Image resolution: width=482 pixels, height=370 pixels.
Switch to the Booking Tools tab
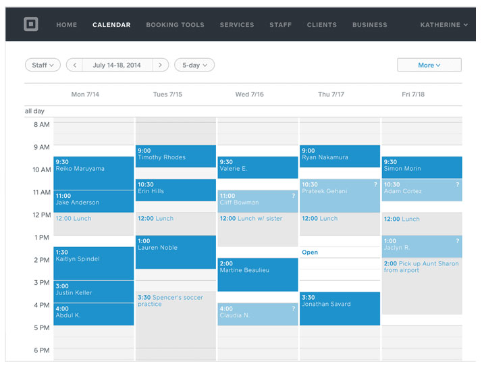coord(175,25)
